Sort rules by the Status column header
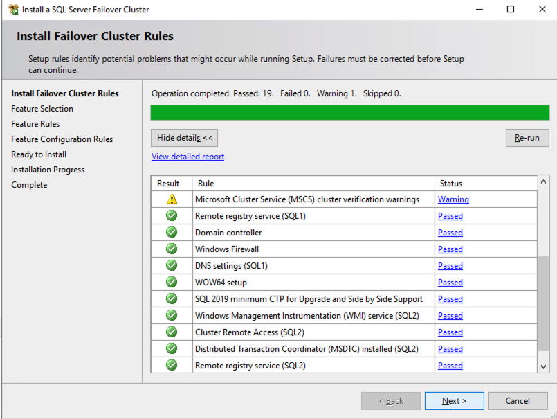Viewport: 557px width, 419px height. [451, 184]
